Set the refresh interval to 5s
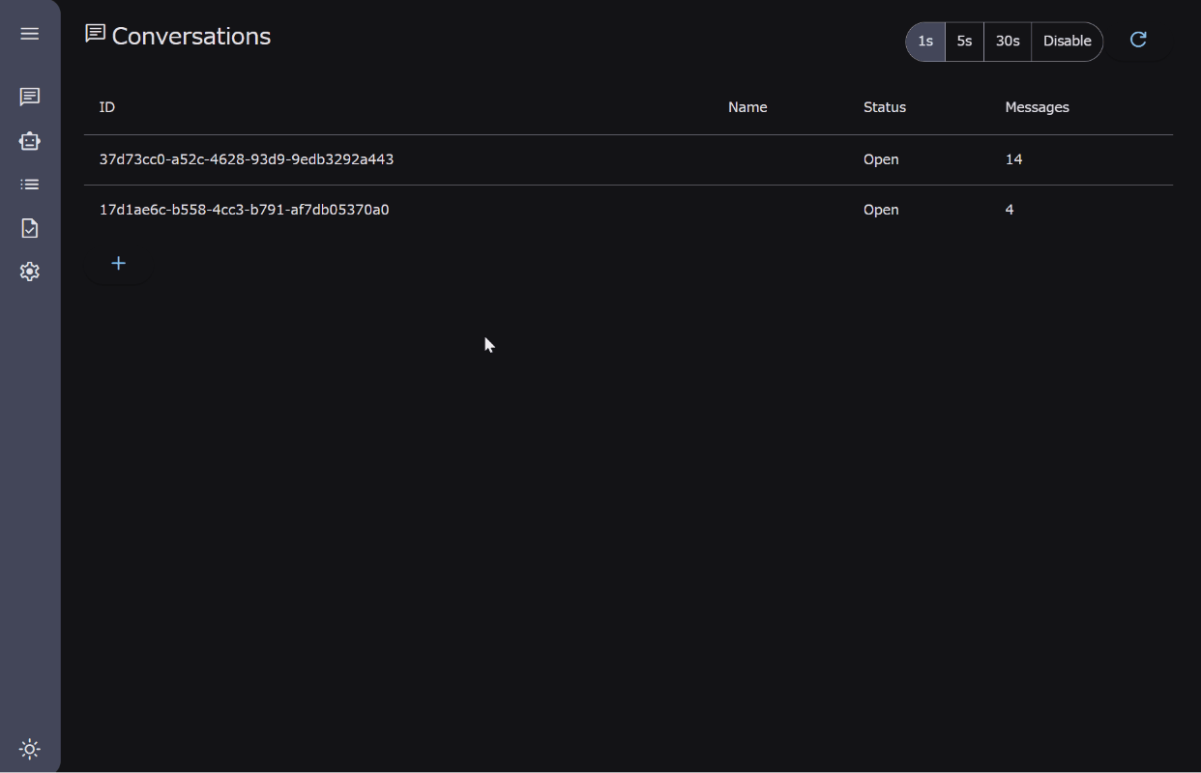Image resolution: width=1201 pixels, height=773 pixels. 964,42
